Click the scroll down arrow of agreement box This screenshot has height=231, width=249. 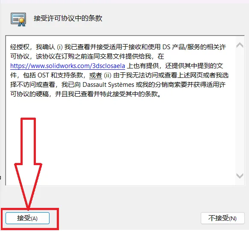pos(240,176)
